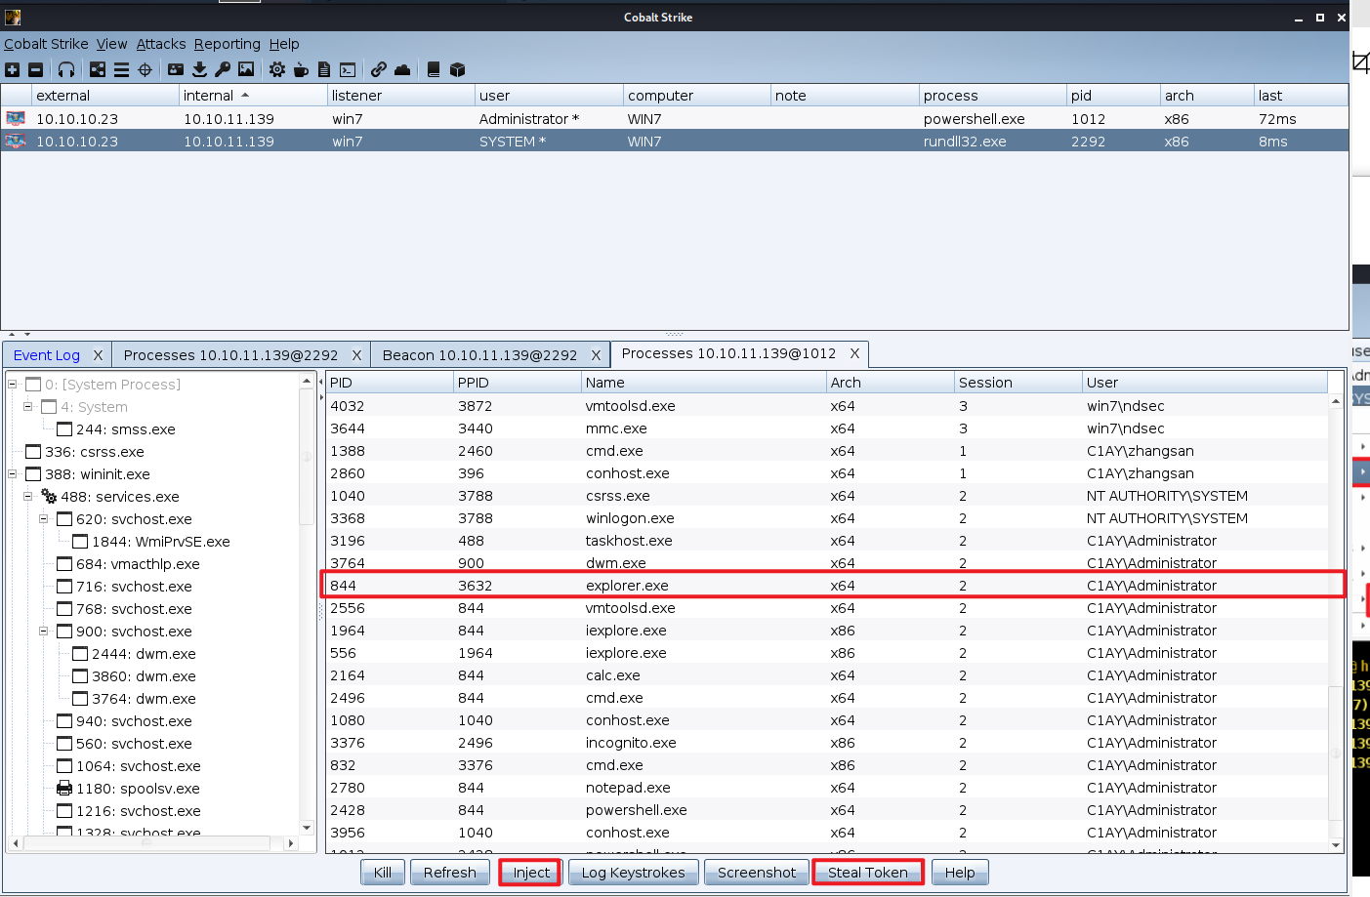The height and width of the screenshot is (897, 1370).
Task: Switch to session table list icon
Action: [x=121, y=69]
